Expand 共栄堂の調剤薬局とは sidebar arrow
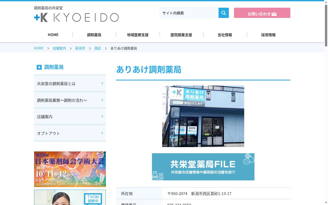Screen dimensions: 328x205 (x=102, y=83)
